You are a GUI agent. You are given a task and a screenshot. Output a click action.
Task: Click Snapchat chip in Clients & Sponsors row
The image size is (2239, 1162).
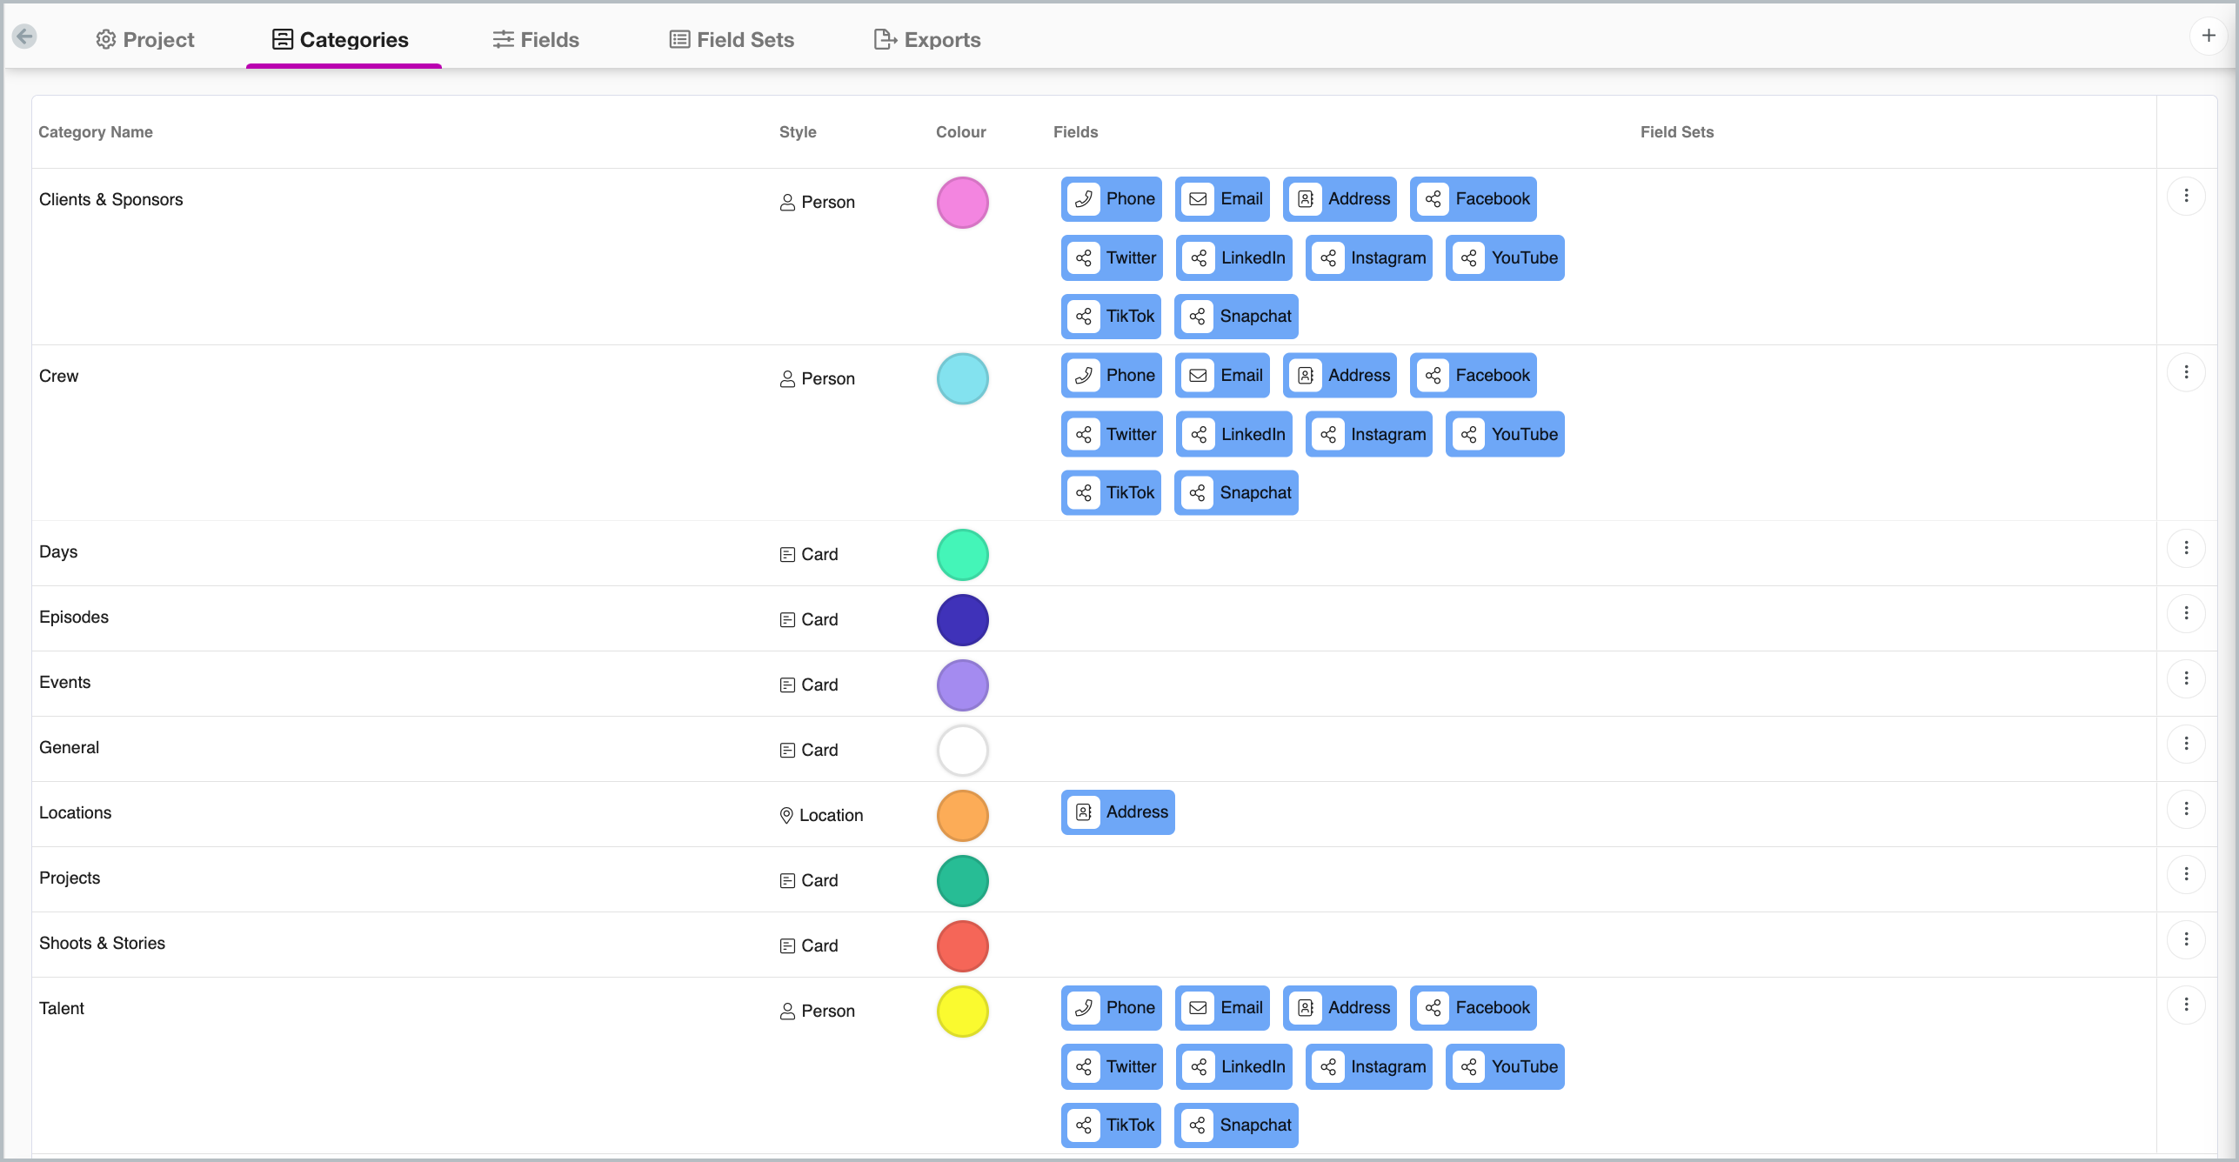[1236, 317]
